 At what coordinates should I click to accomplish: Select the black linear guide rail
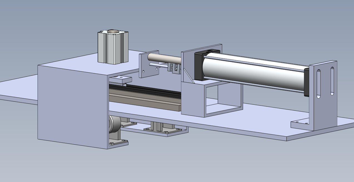(x=145, y=90)
